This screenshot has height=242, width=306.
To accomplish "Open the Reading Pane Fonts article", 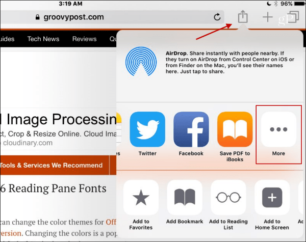I will (x=54, y=189).
